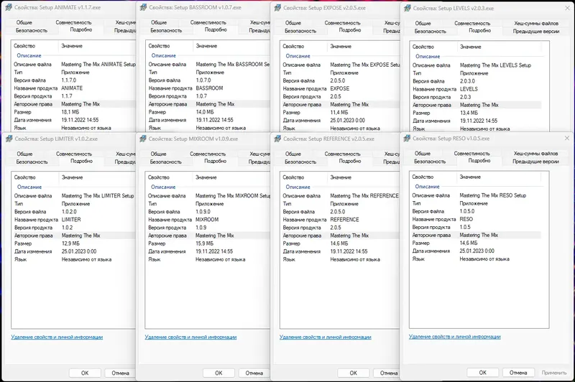Open the Совместимость tab in REFERENCE window

[x=343, y=154]
